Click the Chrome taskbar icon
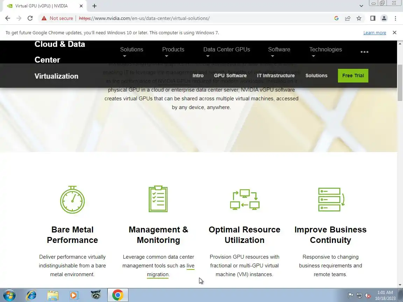403x302 pixels. tap(118, 295)
